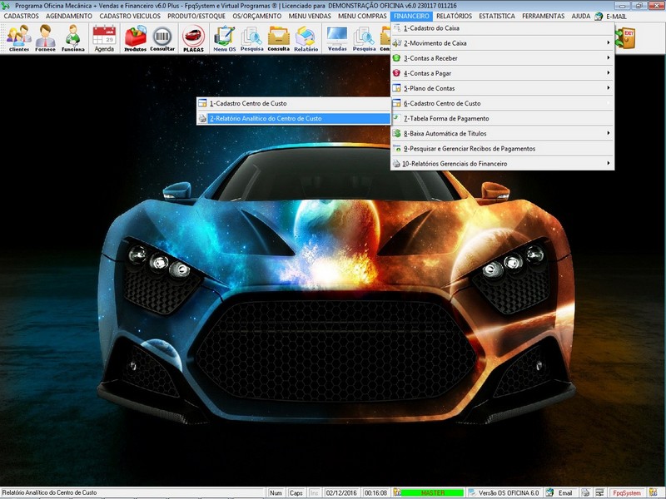The width and height of the screenshot is (666, 499).
Task: Click icon of 3-Contas a Receber
Action: coord(396,57)
